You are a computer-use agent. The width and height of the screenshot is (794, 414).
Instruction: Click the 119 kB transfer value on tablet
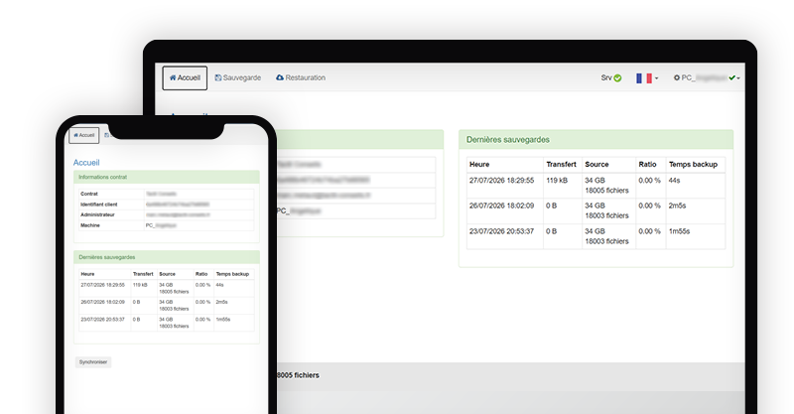point(557,181)
